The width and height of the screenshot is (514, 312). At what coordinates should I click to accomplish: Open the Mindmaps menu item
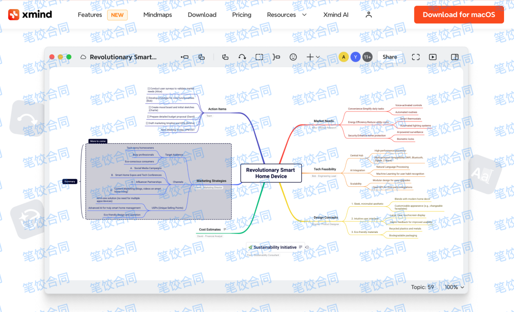tap(158, 15)
